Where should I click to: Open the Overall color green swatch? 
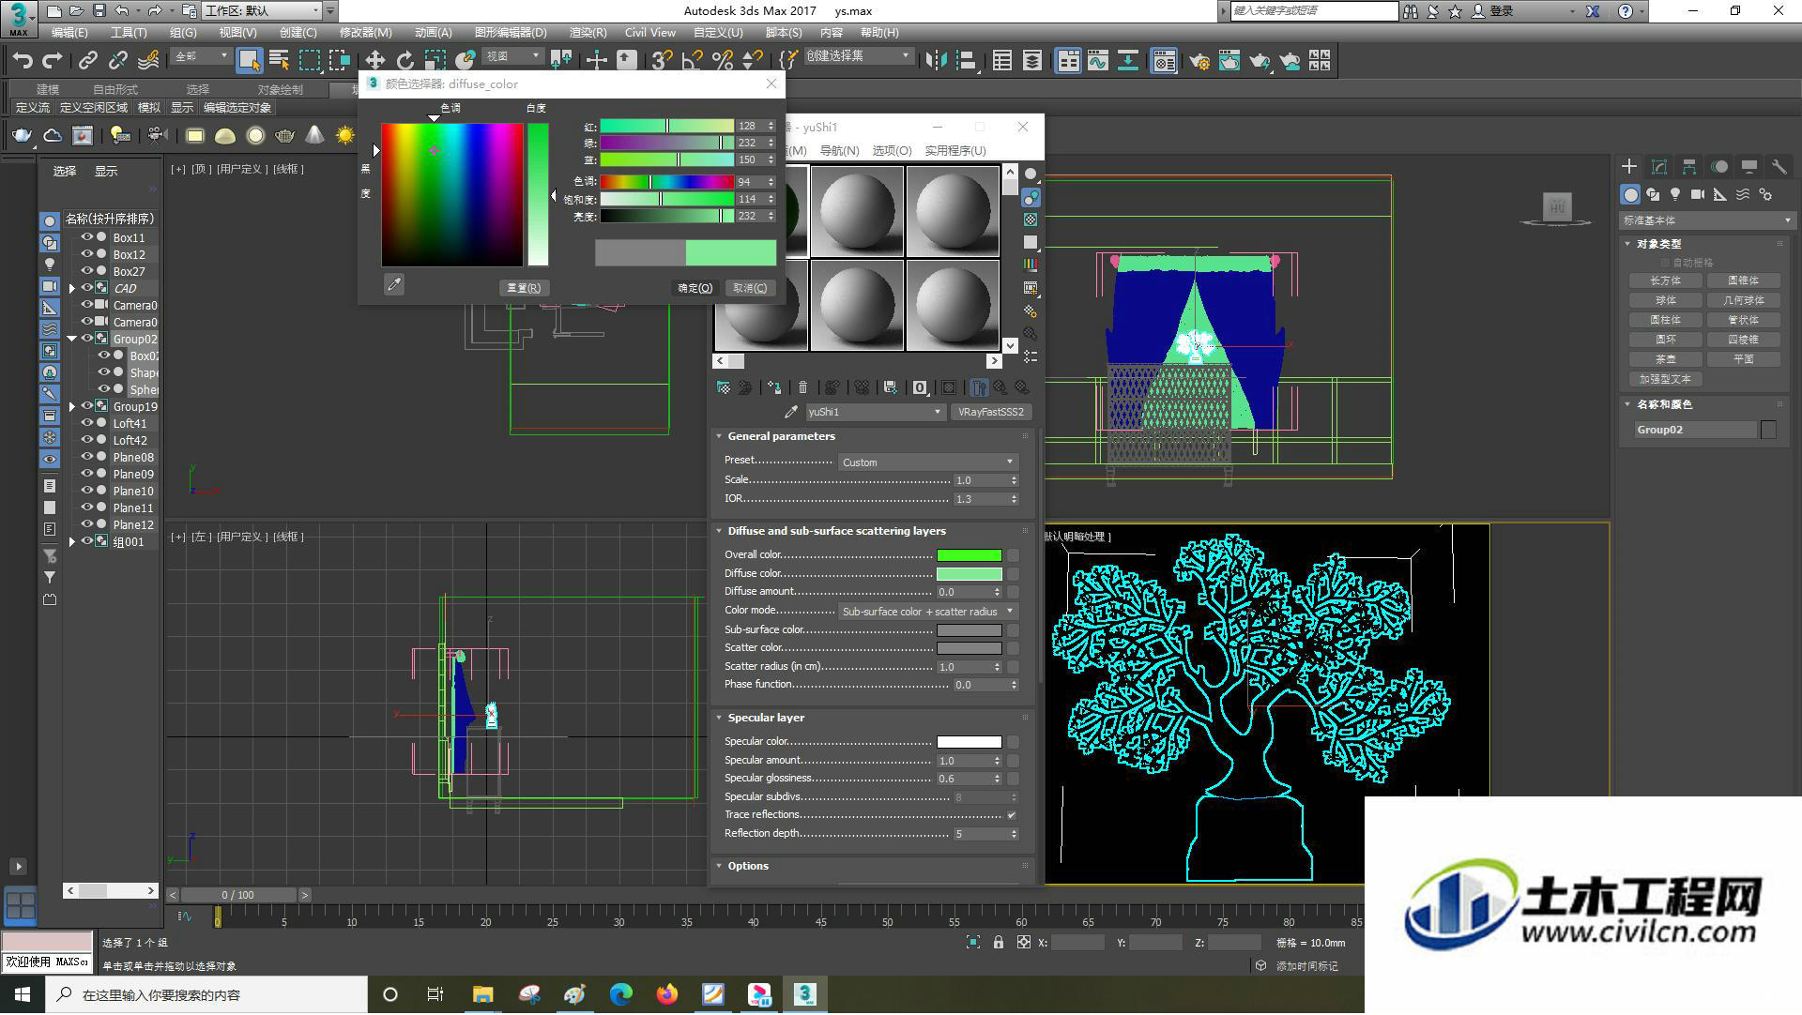tap(970, 555)
